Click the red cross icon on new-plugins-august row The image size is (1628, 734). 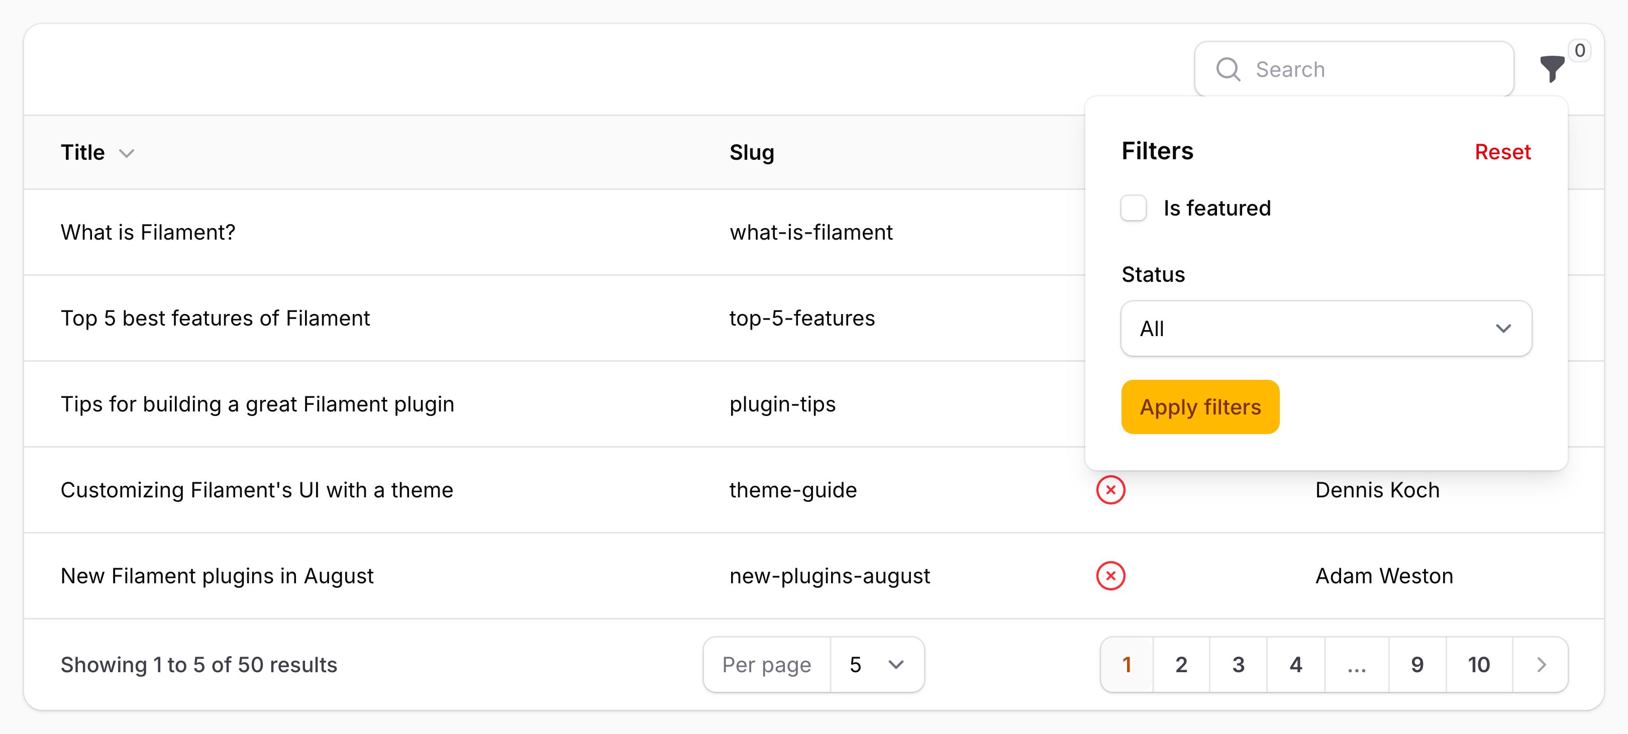(1111, 575)
